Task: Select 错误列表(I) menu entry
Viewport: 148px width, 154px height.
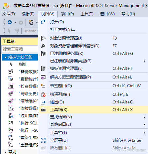Action: pyautogui.click(x=93, y=94)
